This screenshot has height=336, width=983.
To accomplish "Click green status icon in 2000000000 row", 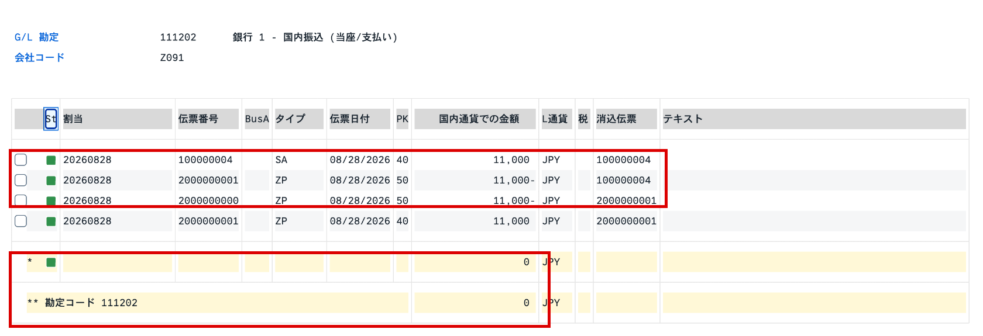I will tap(51, 201).
